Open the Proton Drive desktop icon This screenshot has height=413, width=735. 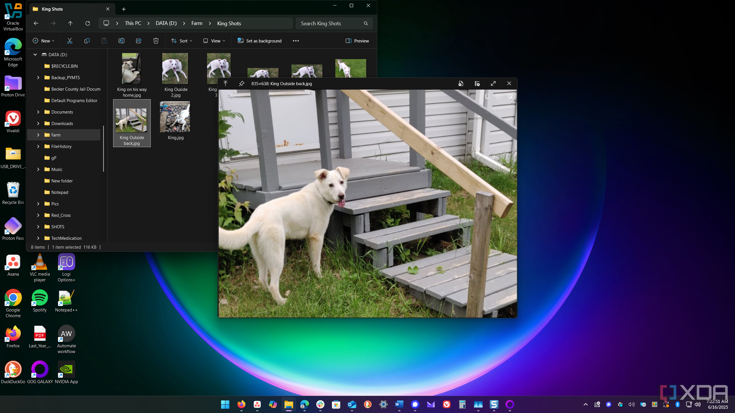tap(13, 86)
